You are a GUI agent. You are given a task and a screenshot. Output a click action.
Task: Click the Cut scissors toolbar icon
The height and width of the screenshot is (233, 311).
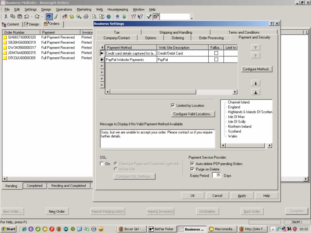point(6,17)
